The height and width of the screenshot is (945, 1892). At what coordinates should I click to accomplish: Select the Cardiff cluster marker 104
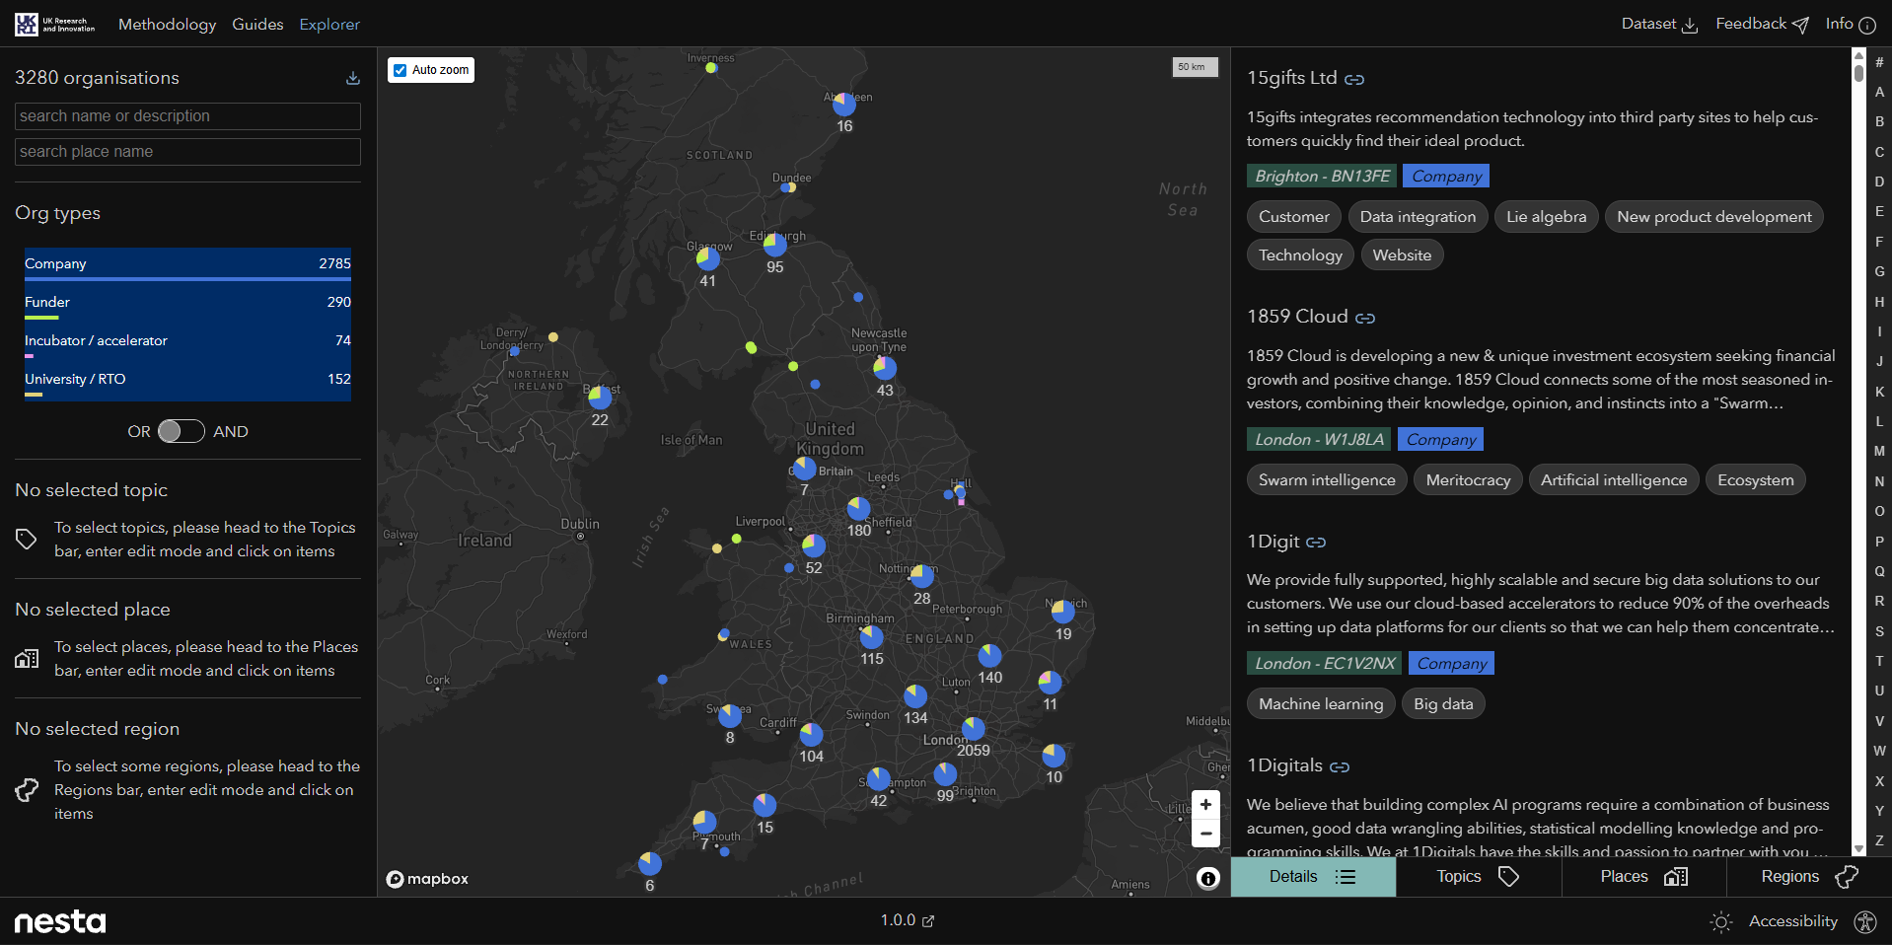tap(811, 735)
